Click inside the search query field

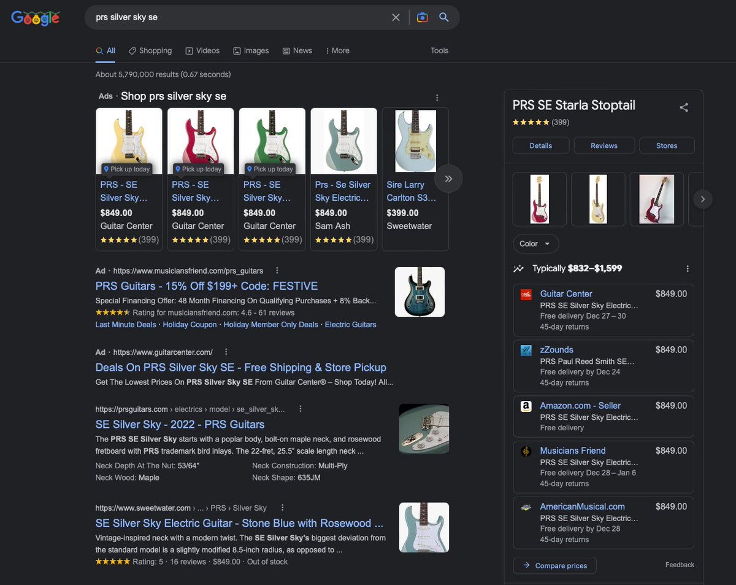[x=239, y=17]
